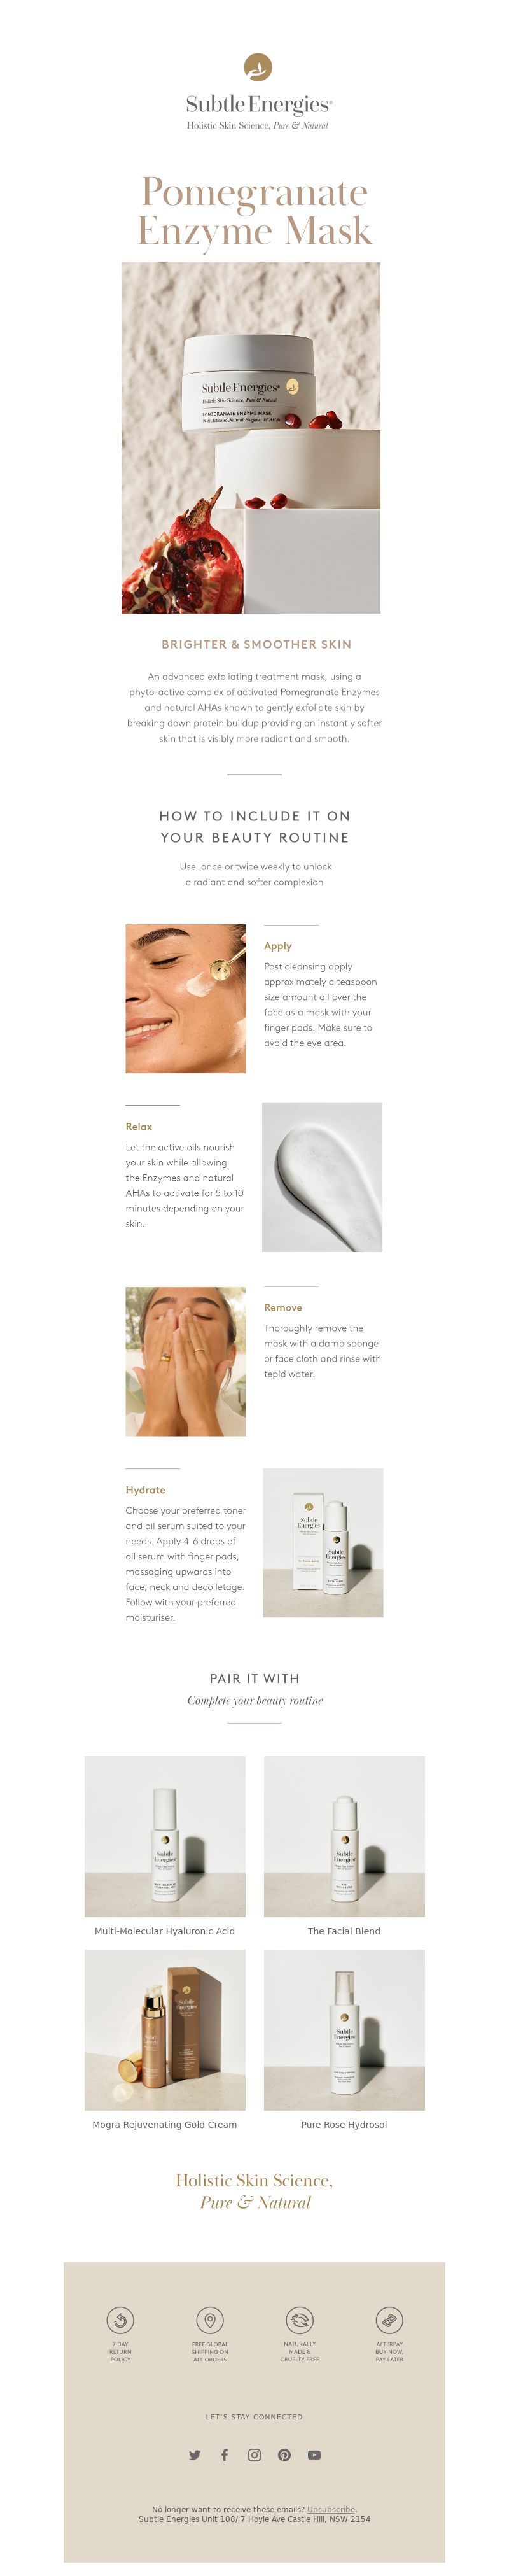
Task: Click the Naturally Made & Cruelty Free icon
Action: coord(300,2320)
